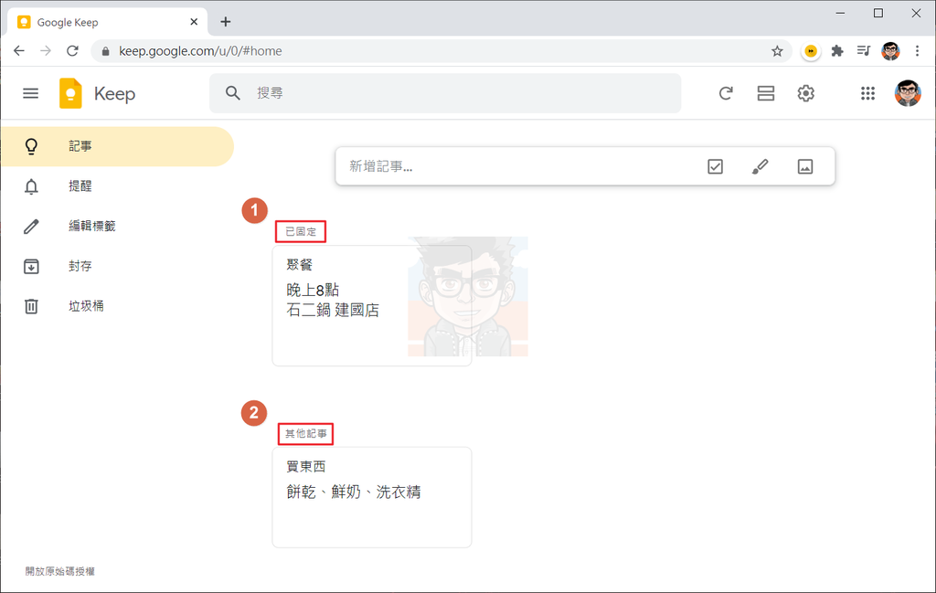Viewport: 936px width, 593px height.
Task: Go forward in browser history
Action: pos(46,51)
